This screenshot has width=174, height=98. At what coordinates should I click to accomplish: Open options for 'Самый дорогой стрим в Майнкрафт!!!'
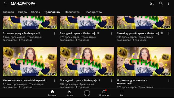169,33
